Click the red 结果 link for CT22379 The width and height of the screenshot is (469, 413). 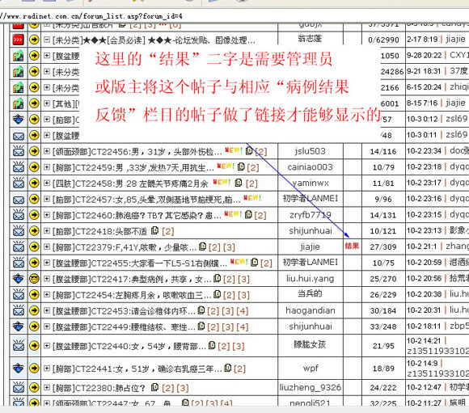pos(352,247)
